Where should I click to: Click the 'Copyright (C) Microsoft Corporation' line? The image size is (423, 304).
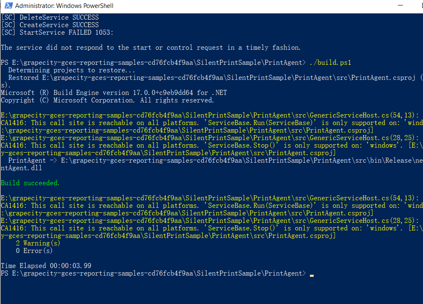coord(107,100)
